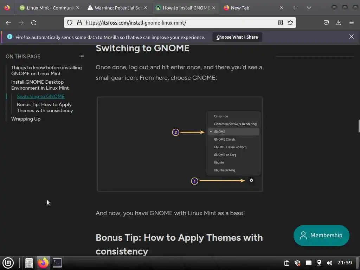Click the page's vertical scrollbar thumb
Image resolution: width=360 pixels, height=270 pixels.
pyautogui.click(x=359, y=126)
